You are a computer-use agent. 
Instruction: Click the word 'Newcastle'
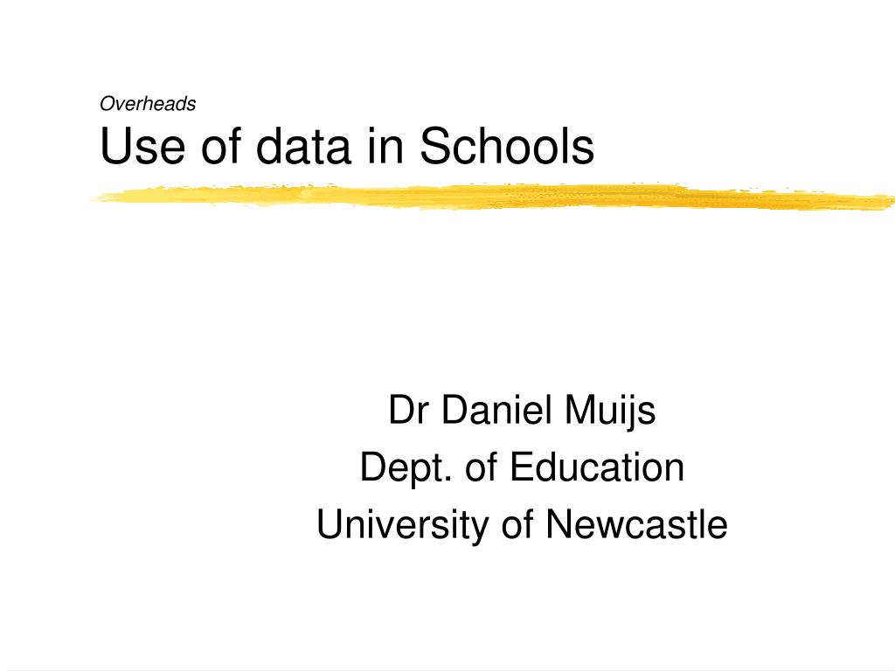tap(636, 524)
